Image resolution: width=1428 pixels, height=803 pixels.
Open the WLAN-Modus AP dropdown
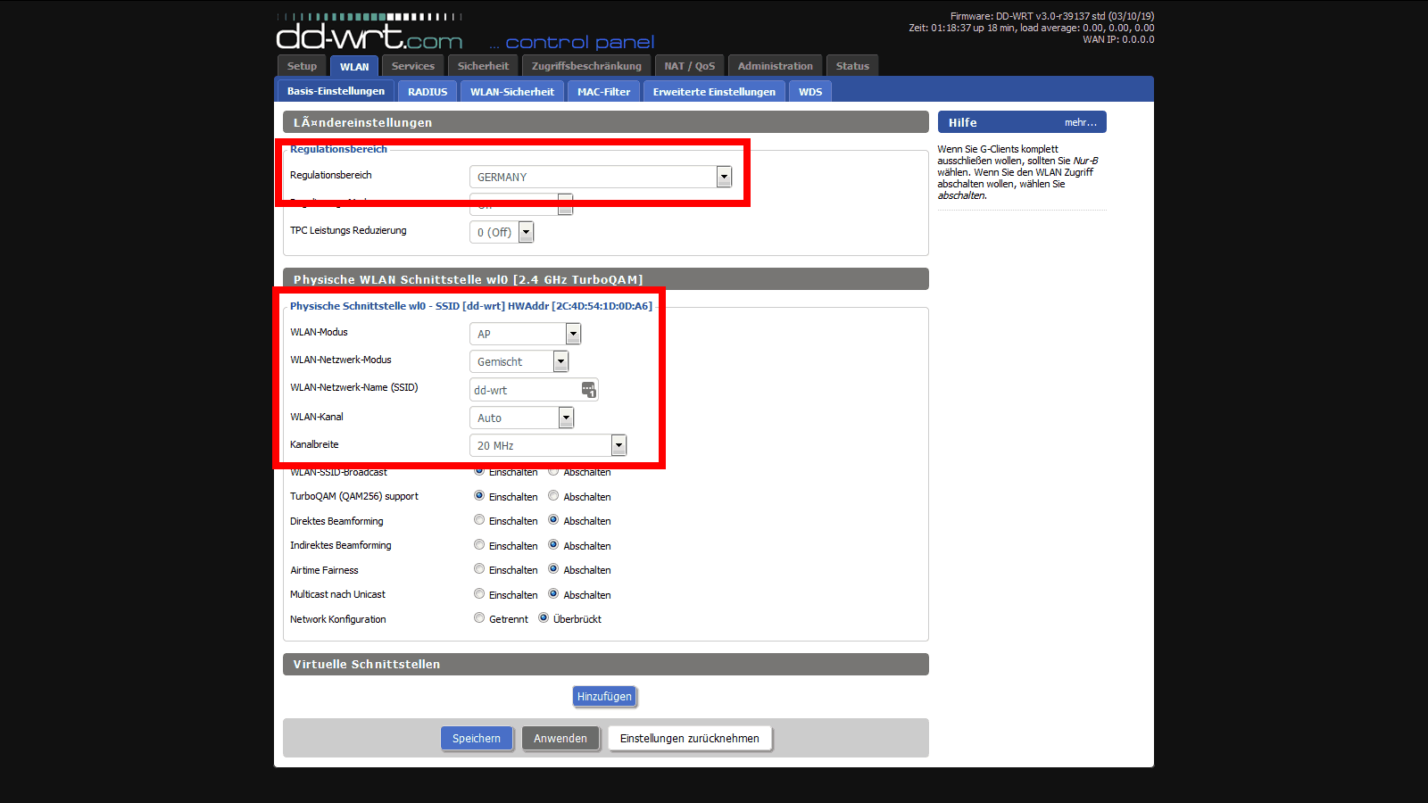[x=526, y=334]
